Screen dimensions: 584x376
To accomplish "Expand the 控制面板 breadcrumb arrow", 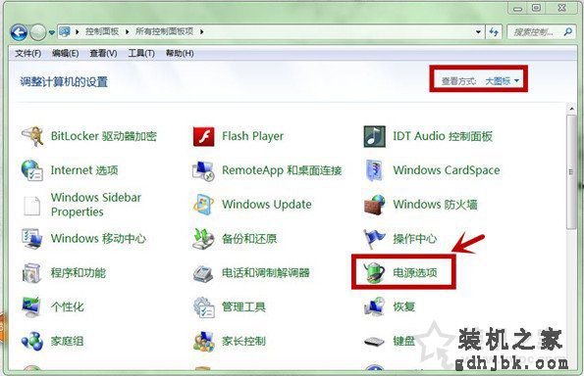I will pyautogui.click(x=127, y=32).
